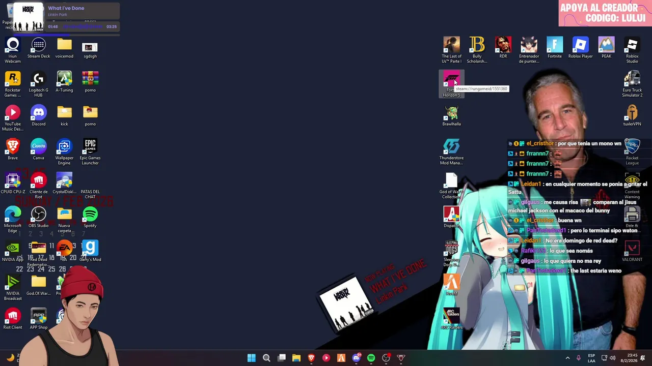The width and height of the screenshot is (652, 366).
Task: Click the Linkin Park album art in top widget
Action: tap(28, 18)
